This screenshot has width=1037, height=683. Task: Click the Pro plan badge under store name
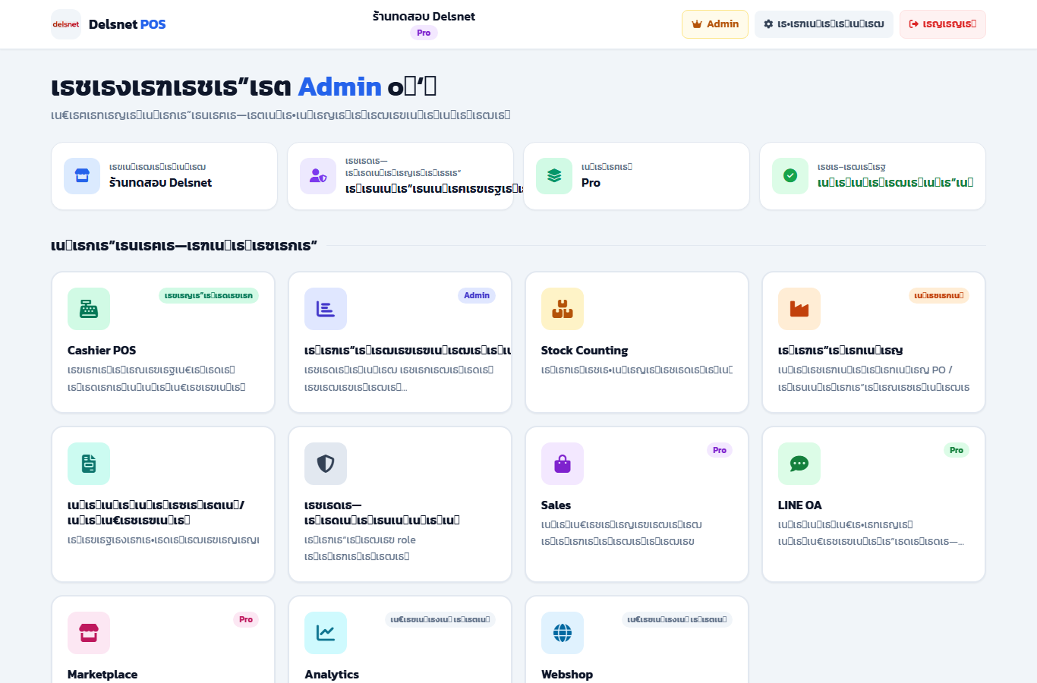click(x=424, y=33)
